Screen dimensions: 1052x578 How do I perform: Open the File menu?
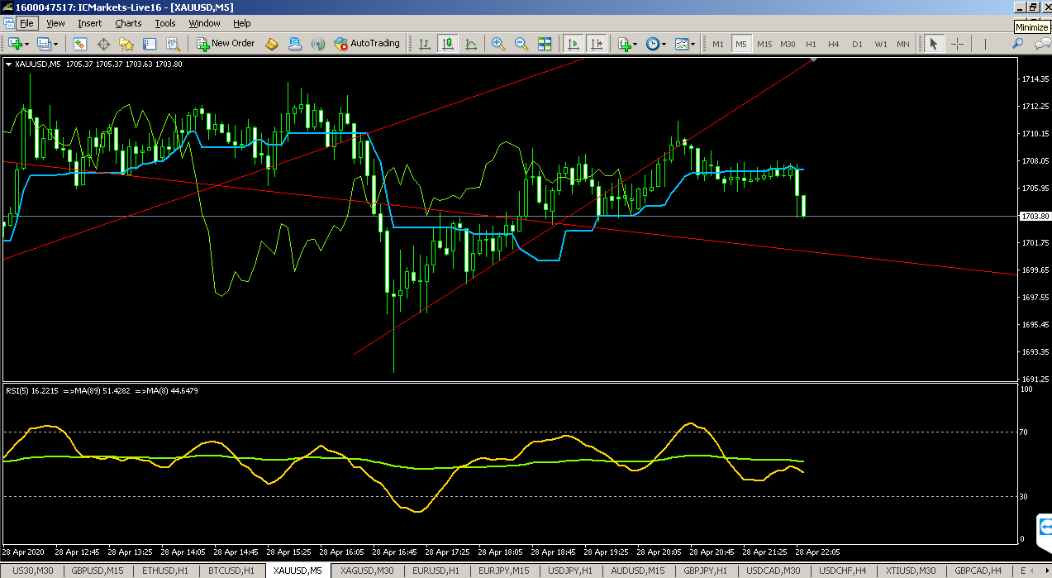tap(26, 23)
